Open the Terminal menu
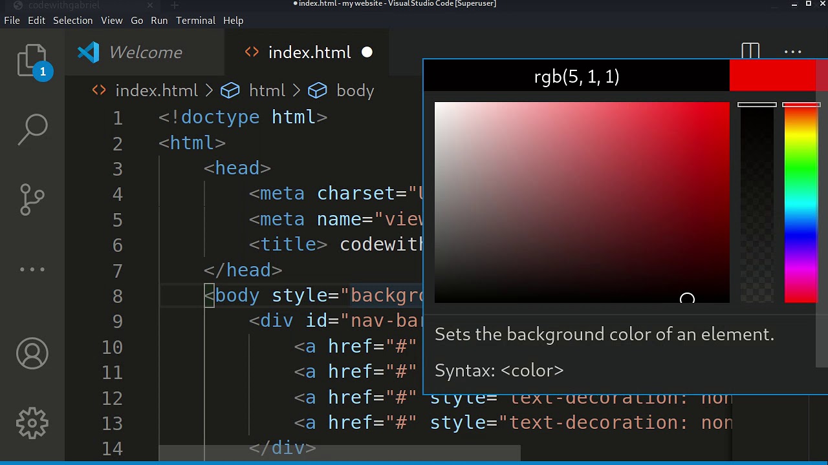828x465 pixels. (195, 21)
